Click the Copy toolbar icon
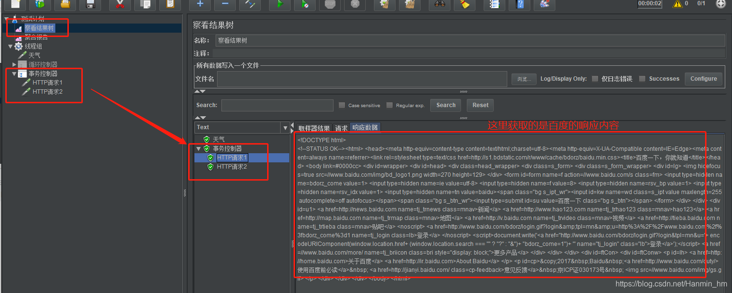 click(x=145, y=4)
